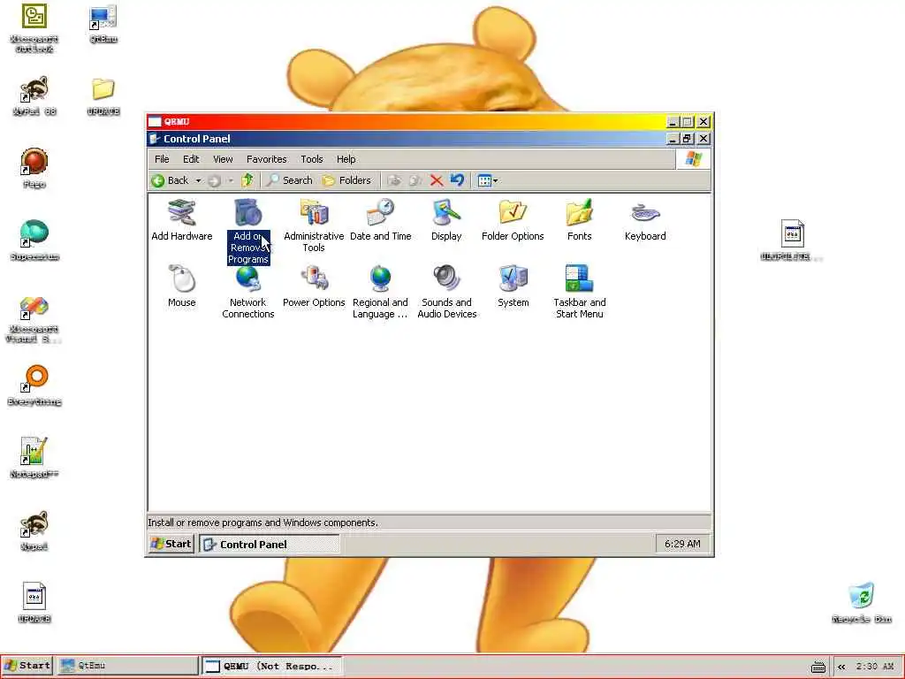Open Search in Control Panel toolbar

click(289, 180)
